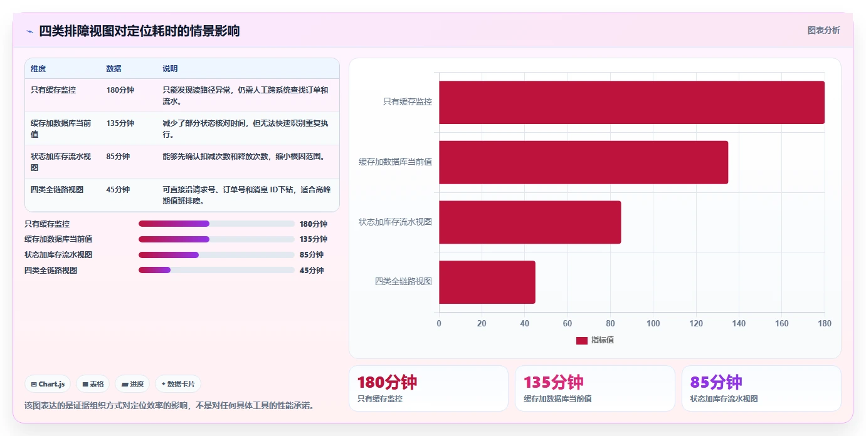866x436 pixels.
Task: Click the 缓存加数据库当前值 chart bar
Action: (x=583, y=162)
